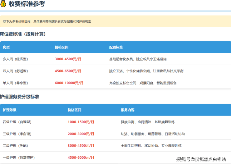Click the 服务内容 column header
Image resolution: width=231 pixels, height=164 pixels.
pos(127,110)
